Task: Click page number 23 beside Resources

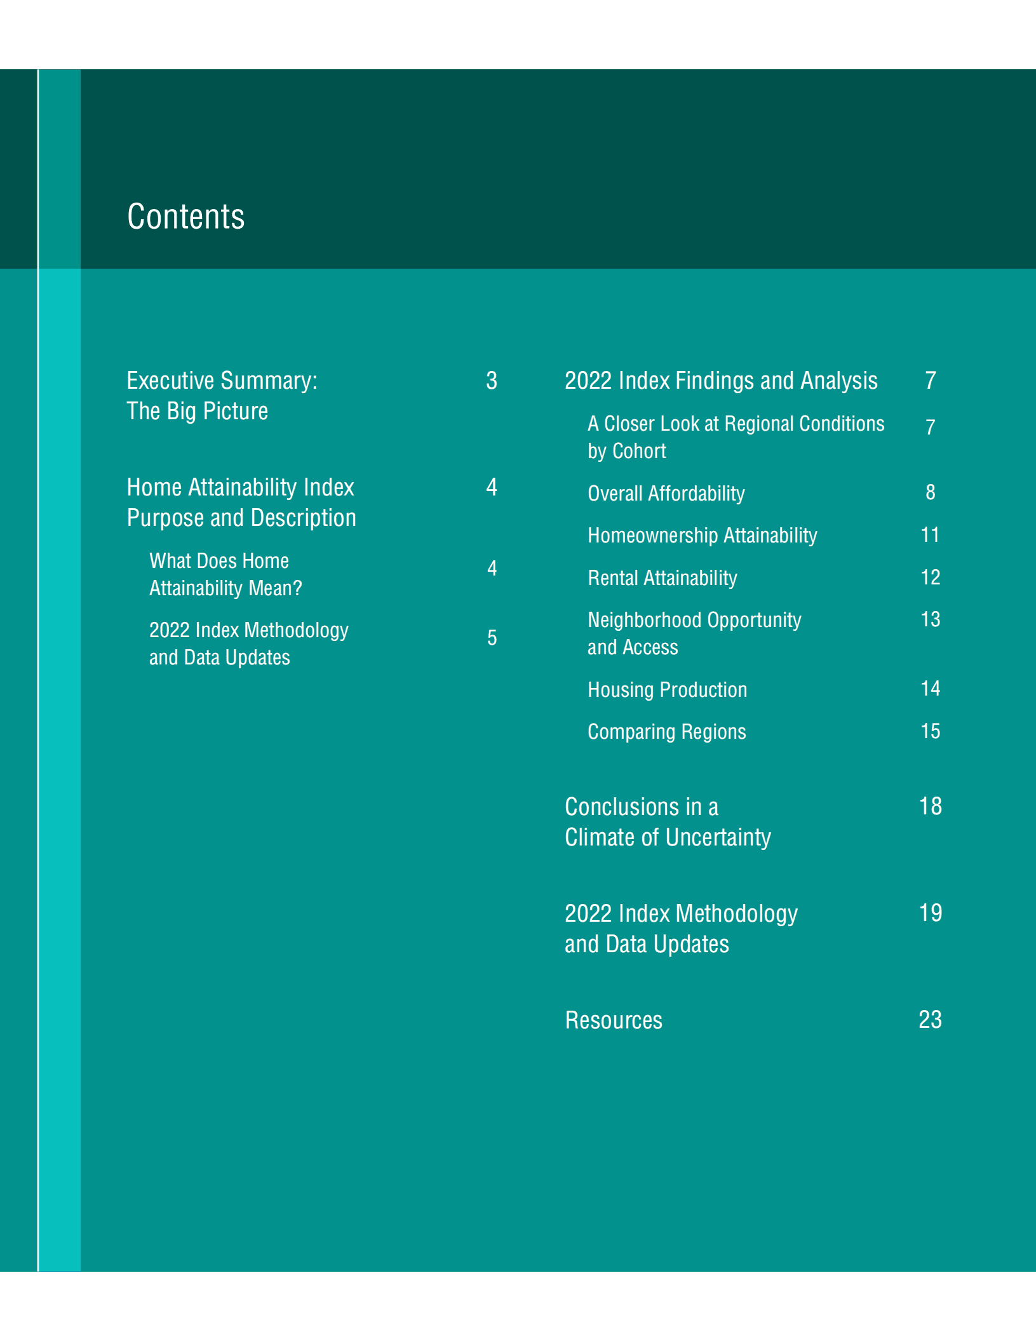Action: [930, 1020]
